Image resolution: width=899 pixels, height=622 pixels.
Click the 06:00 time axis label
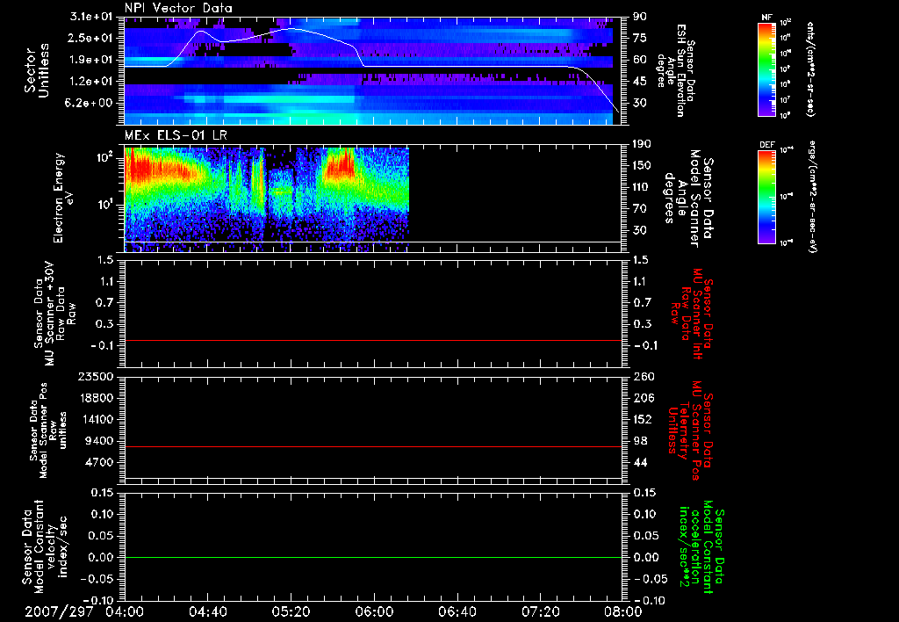click(x=374, y=611)
